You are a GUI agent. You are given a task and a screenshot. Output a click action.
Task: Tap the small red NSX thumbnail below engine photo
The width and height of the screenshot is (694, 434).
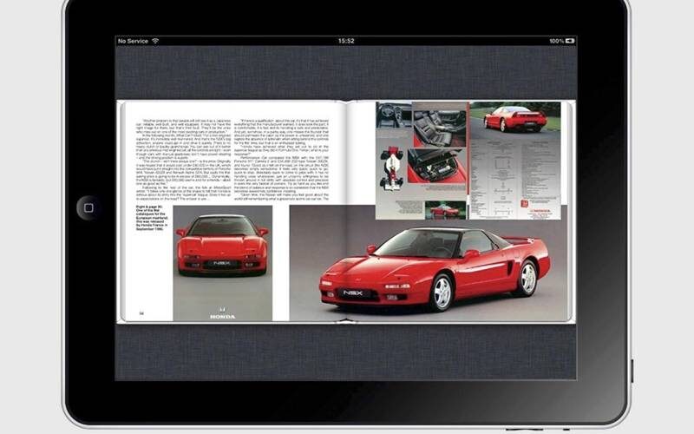(x=445, y=210)
